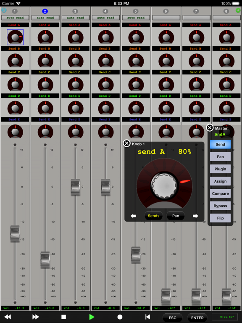Tap the ESC button
This screenshot has height=323, width=242.
click(x=172, y=318)
